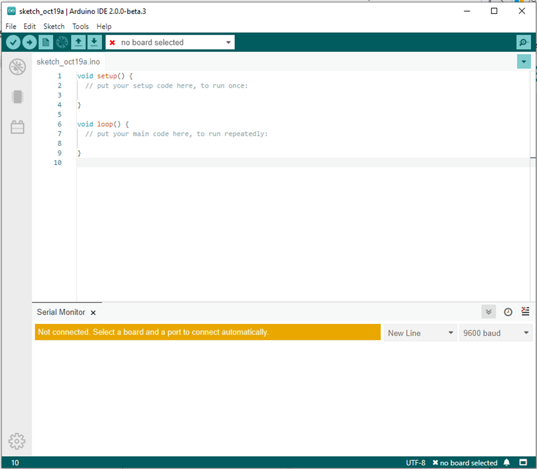The width and height of the screenshot is (537, 469).
Task: Open the 9600 baud rate dropdown
Action: (x=495, y=332)
